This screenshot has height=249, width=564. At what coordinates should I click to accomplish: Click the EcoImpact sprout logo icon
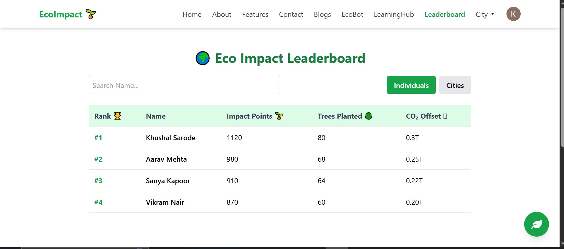point(91,14)
